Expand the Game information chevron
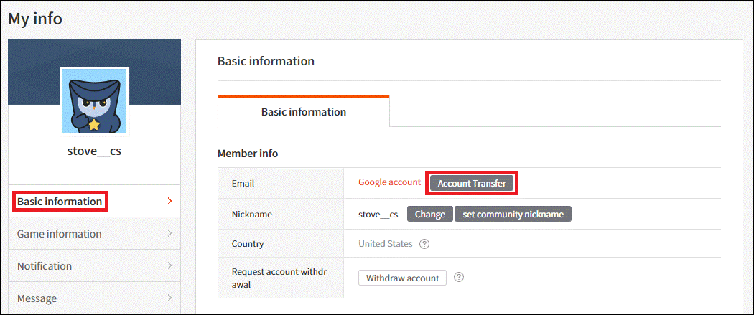754x315 pixels. [x=169, y=233]
